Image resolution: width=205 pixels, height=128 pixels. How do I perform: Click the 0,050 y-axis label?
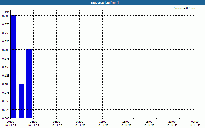click(6, 101)
